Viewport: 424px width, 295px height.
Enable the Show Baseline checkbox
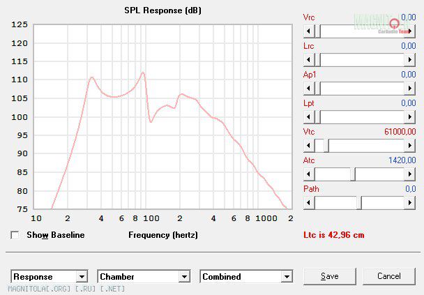tap(15, 235)
